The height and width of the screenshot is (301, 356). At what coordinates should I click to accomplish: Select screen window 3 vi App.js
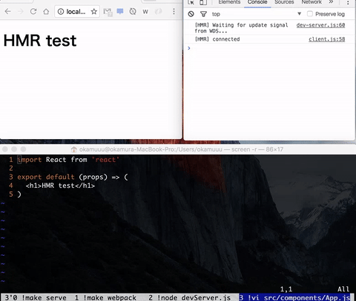click(x=294, y=297)
